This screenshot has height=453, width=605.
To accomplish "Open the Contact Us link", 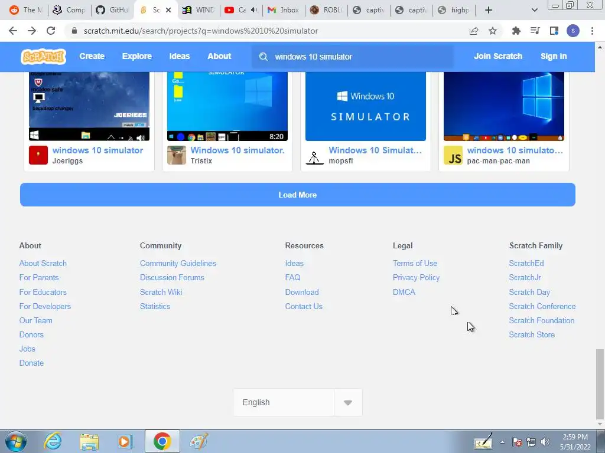I will click(304, 306).
